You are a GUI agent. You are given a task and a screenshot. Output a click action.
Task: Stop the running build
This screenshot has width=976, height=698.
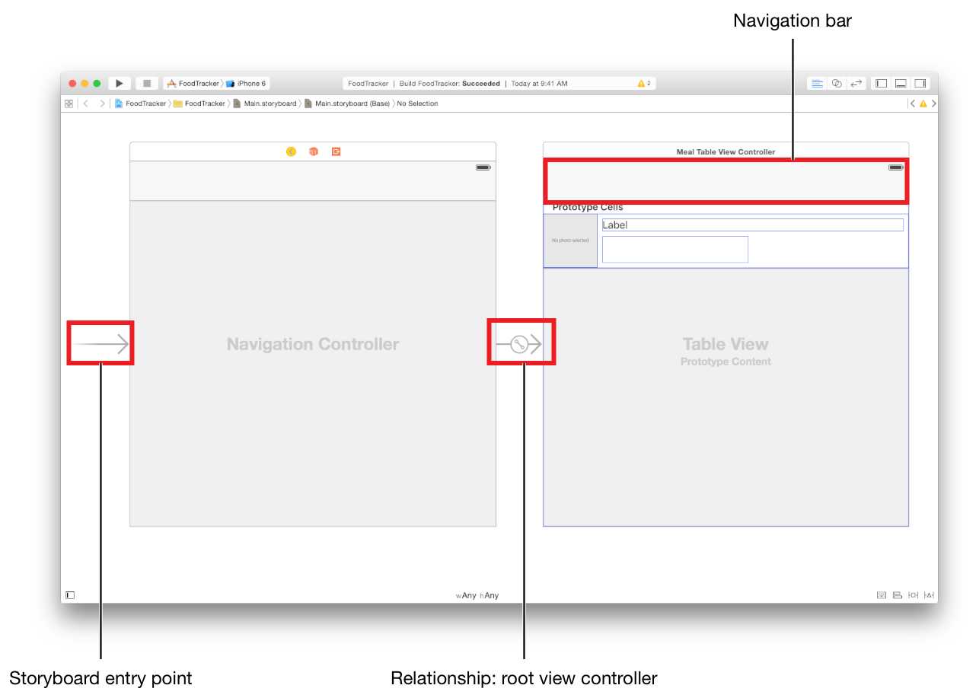tap(147, 83)
